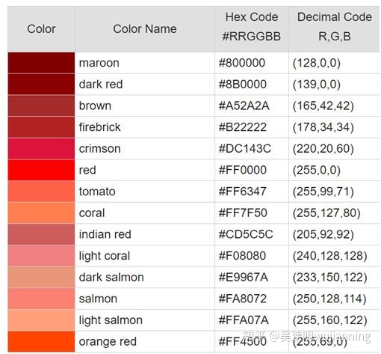Click the 'red' name cell
Viewport: 381px width, 354px height.
145,170
